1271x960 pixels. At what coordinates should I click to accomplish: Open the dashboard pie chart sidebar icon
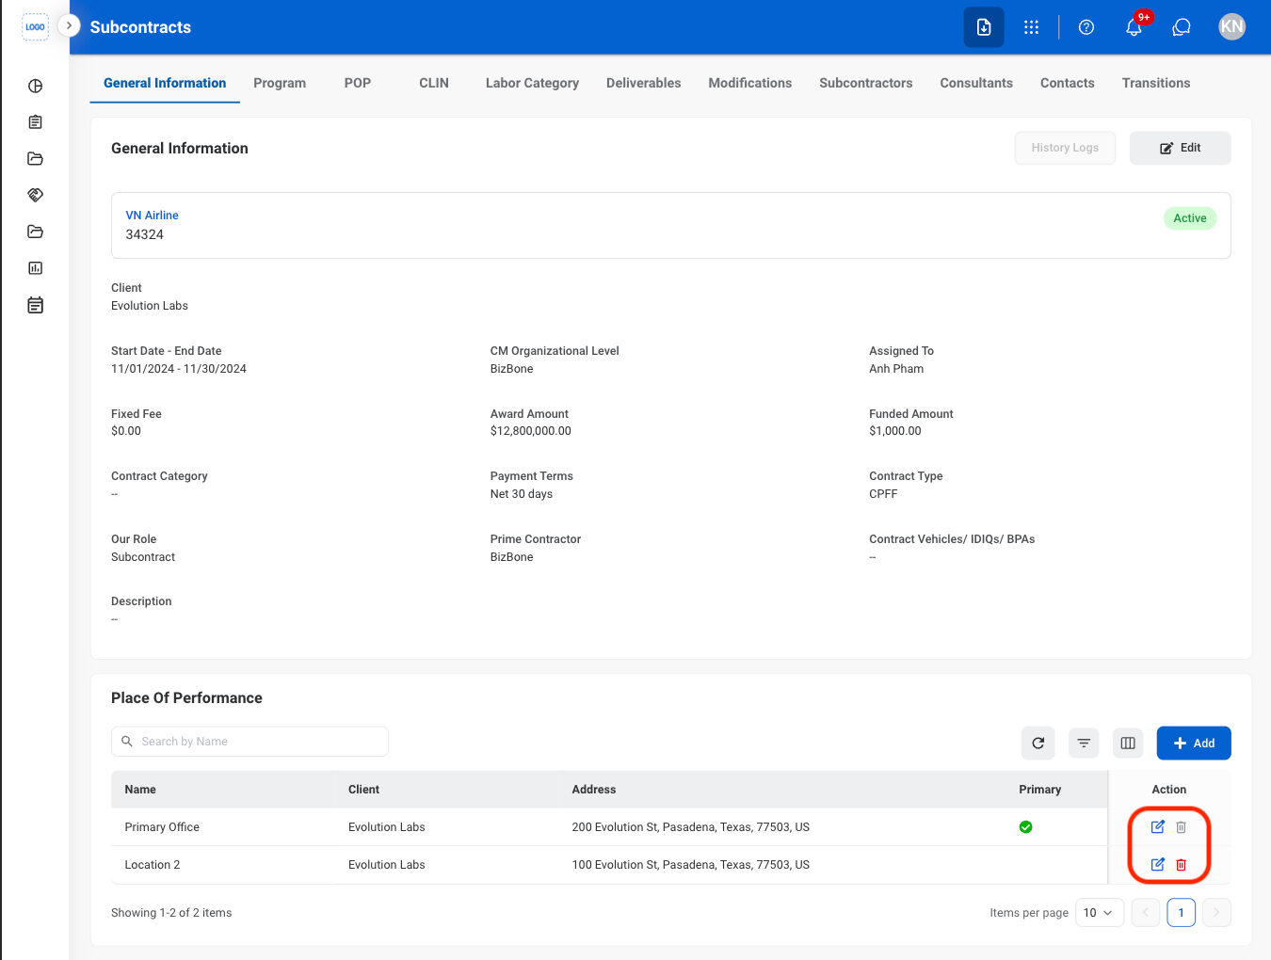point(36,86)
